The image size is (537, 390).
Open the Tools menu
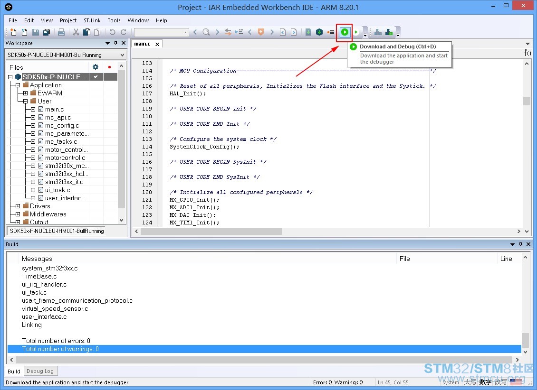[x=114, y=20]
